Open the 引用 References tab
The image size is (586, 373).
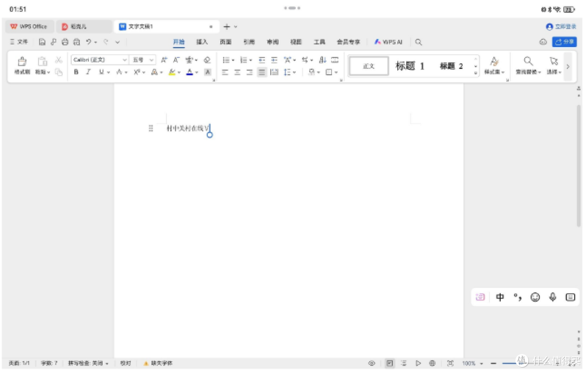point(249,42)
